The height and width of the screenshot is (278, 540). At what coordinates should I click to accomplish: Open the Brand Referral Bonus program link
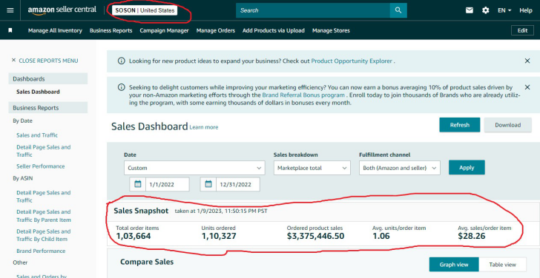tap(303, 95)
